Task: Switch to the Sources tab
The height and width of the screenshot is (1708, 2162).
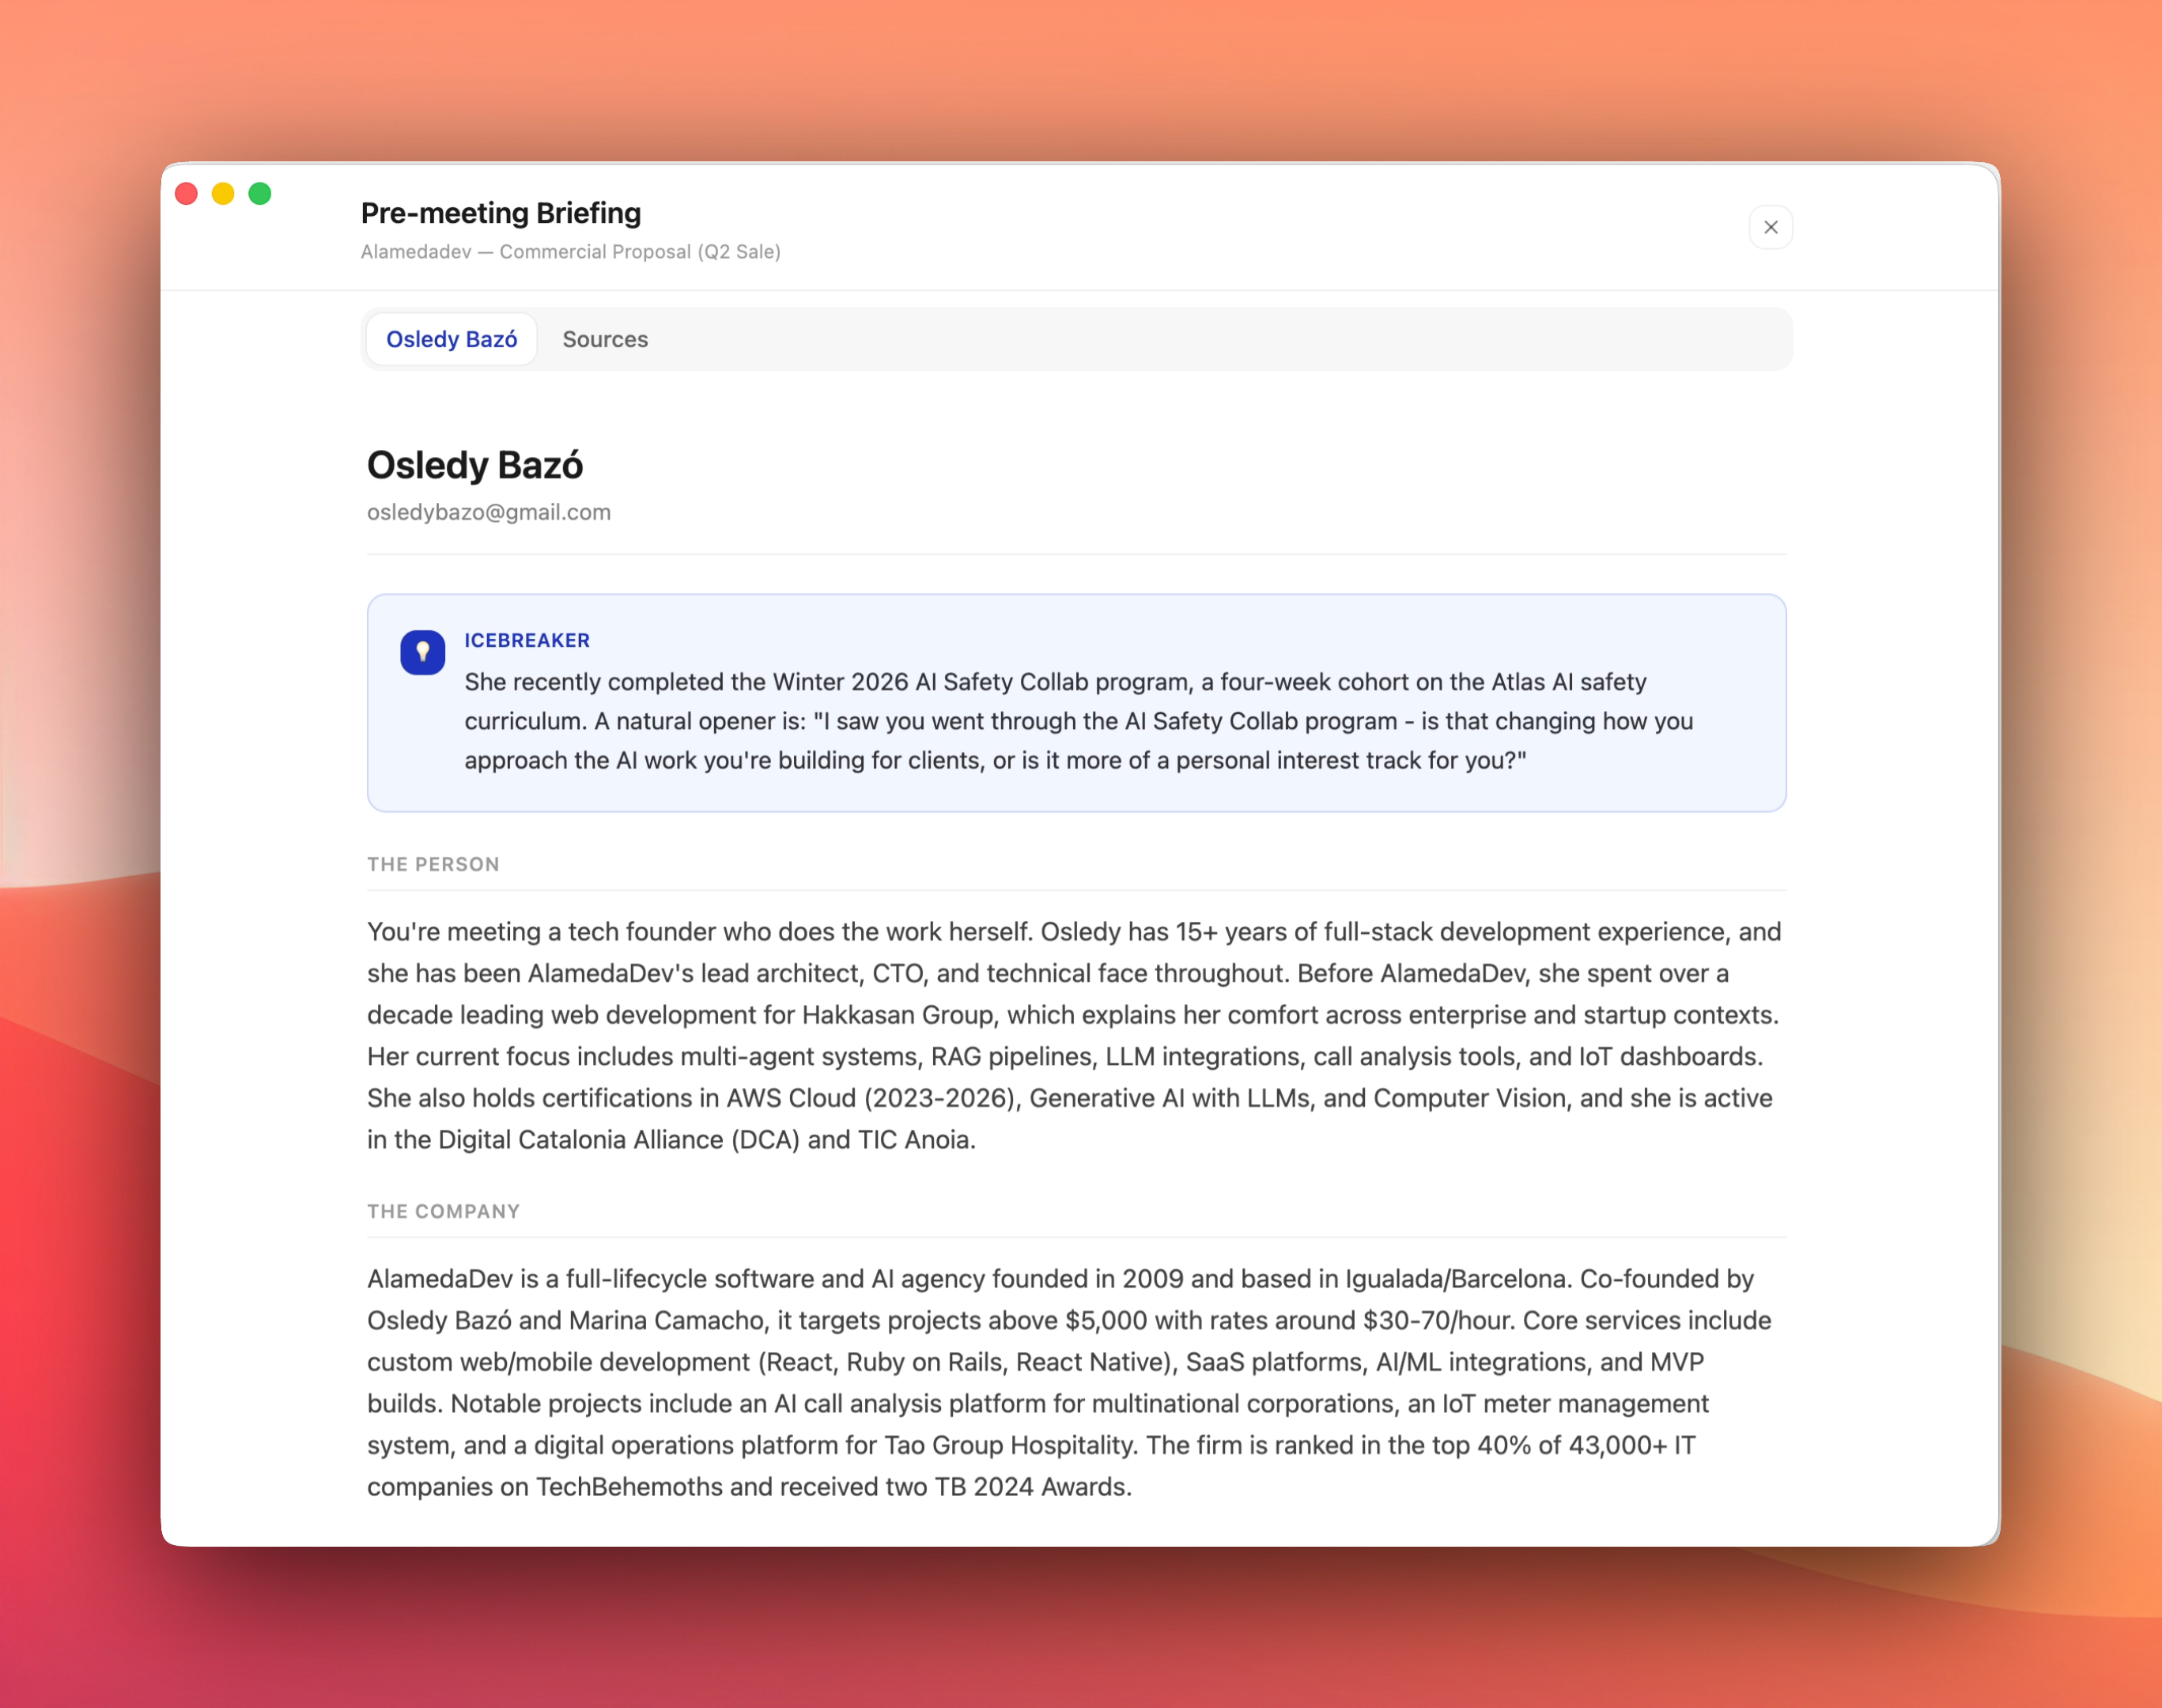Action: (604, 339)
